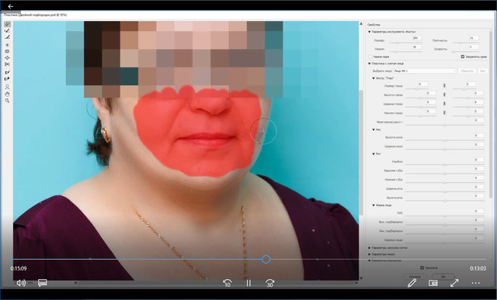Open the video player volume control

coord(21,283)
